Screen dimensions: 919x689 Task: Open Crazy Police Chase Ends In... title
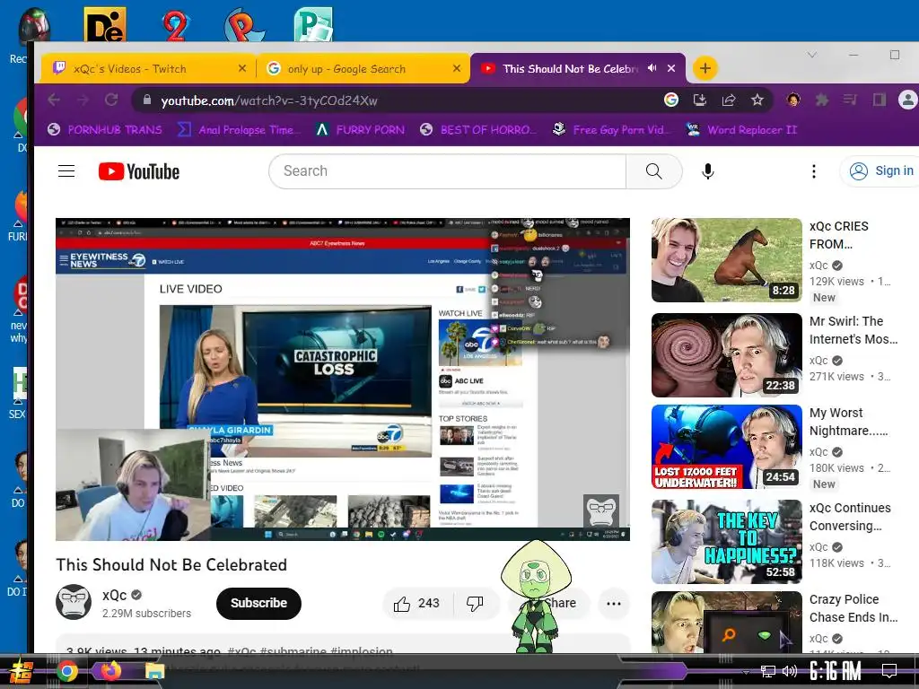(853, 608)
